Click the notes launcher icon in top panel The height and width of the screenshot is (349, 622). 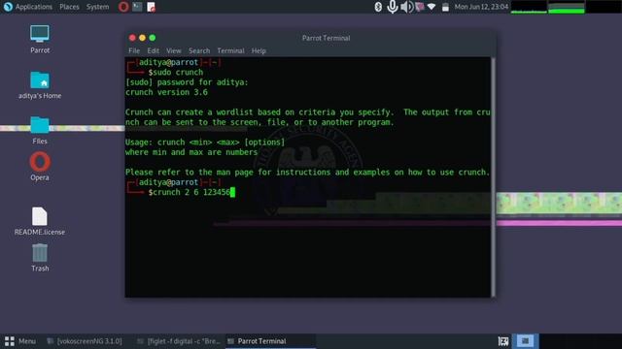pos(151,7)
